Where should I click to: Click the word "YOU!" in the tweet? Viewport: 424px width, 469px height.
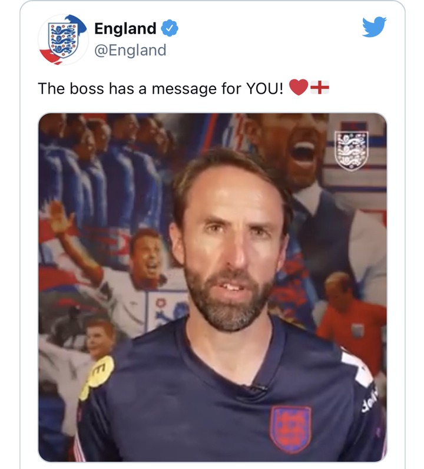point(264,88)
